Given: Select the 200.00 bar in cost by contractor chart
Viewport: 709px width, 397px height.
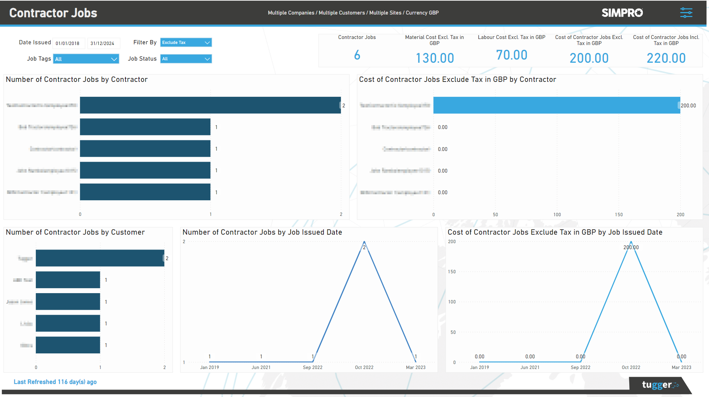Looking at the screenshot, I should coord(556,105).
